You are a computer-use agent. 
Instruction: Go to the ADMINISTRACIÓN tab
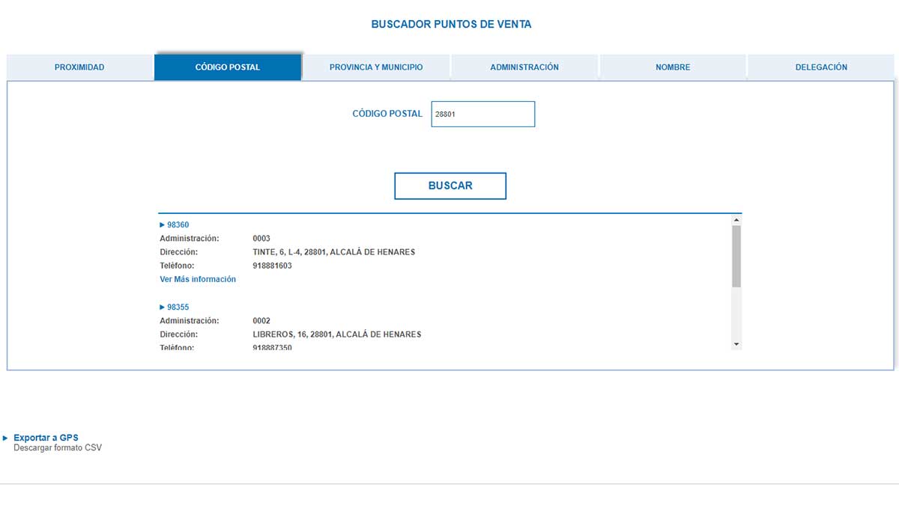tap(524, 67)
